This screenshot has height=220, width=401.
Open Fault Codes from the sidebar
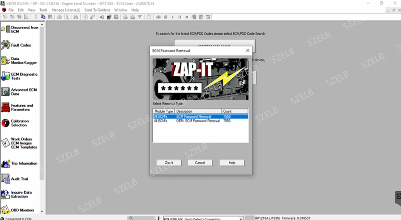[16, 45]
